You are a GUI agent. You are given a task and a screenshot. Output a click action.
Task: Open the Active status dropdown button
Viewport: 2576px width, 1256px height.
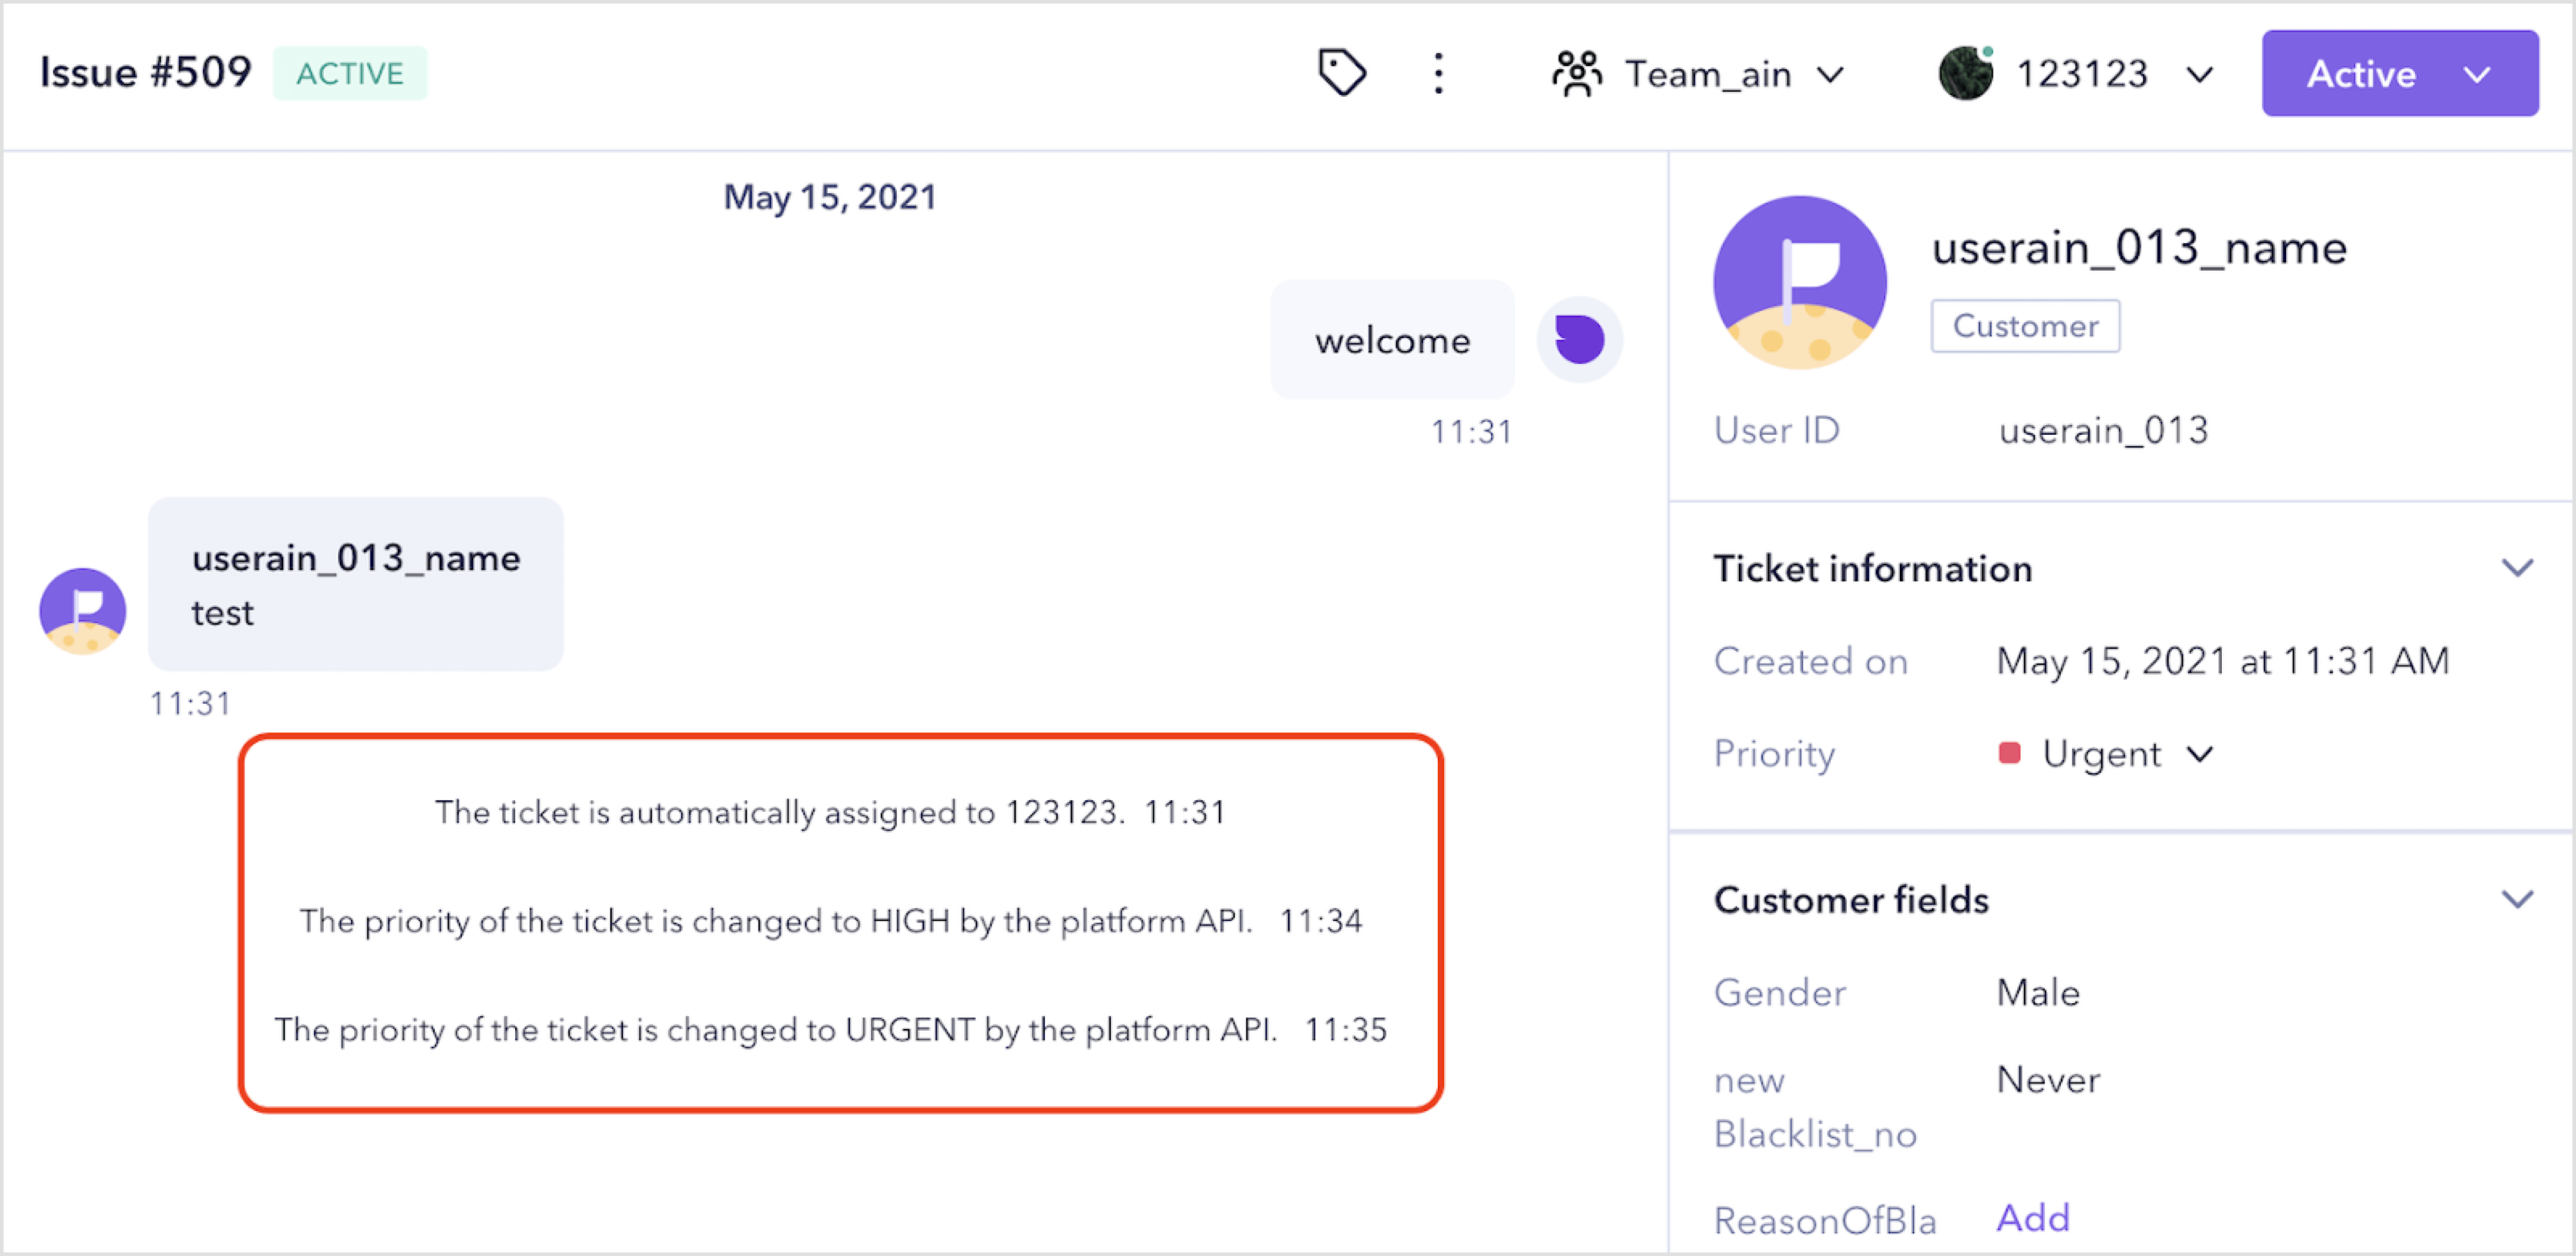2399,74
